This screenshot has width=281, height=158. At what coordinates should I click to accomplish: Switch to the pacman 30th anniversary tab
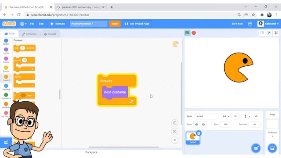(80, 7)
